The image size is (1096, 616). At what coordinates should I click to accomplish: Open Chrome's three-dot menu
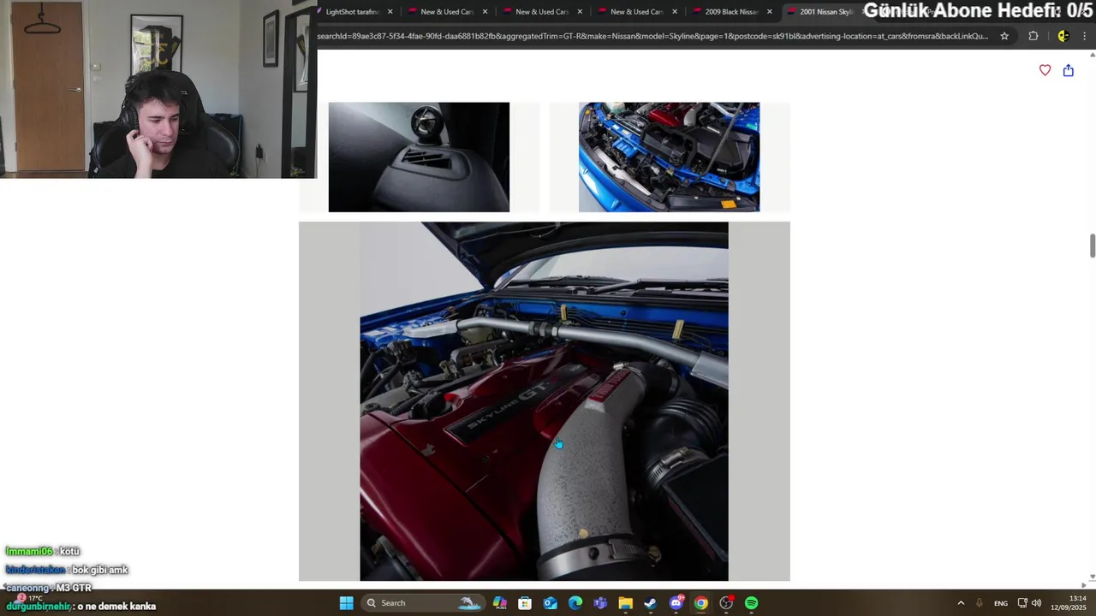[x=1085, y=36]
